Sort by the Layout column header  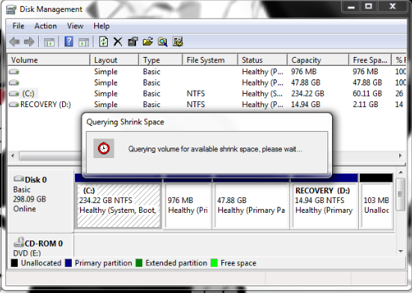114,60
